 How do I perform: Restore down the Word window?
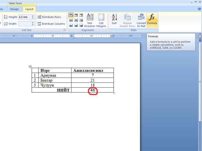coord(196,2)
